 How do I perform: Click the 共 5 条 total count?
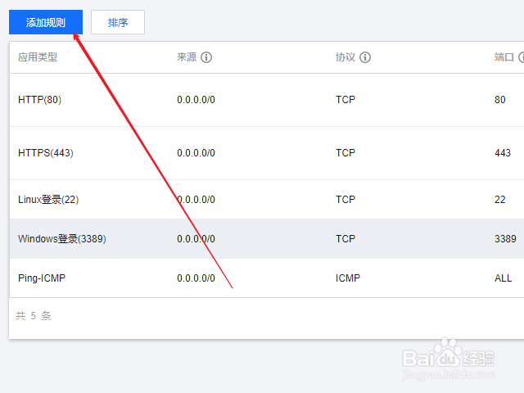pyautogui.click(x=33, y=316)
